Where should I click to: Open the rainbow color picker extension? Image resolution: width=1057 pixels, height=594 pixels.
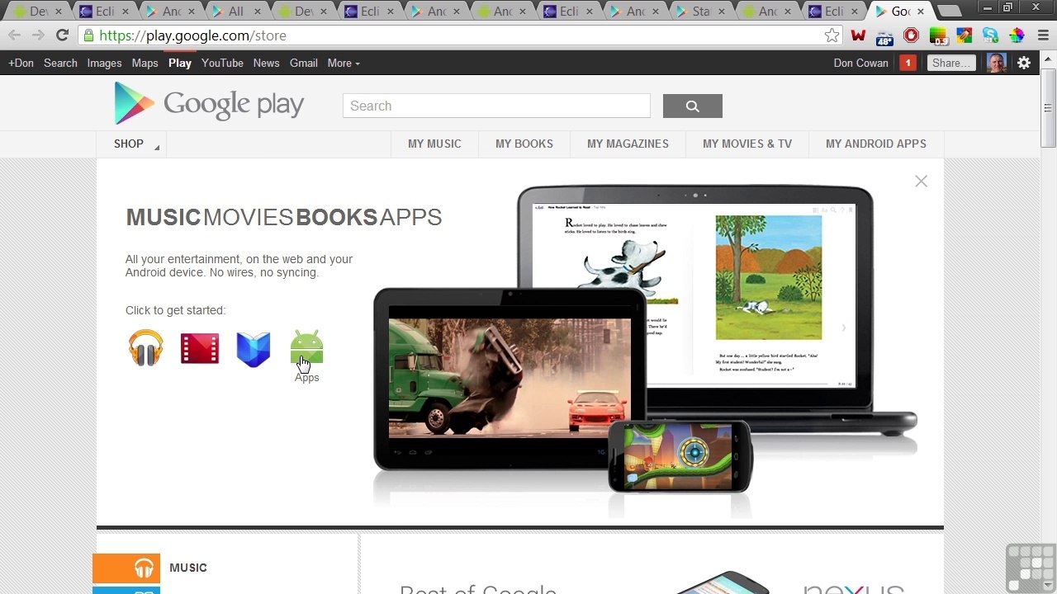(1017, 35)
